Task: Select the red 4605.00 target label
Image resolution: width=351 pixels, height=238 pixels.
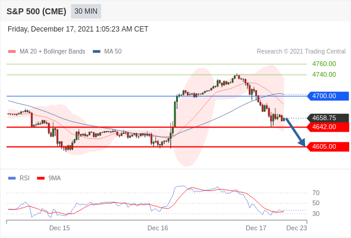Action: pyautogui.click(x=328, y=146)
